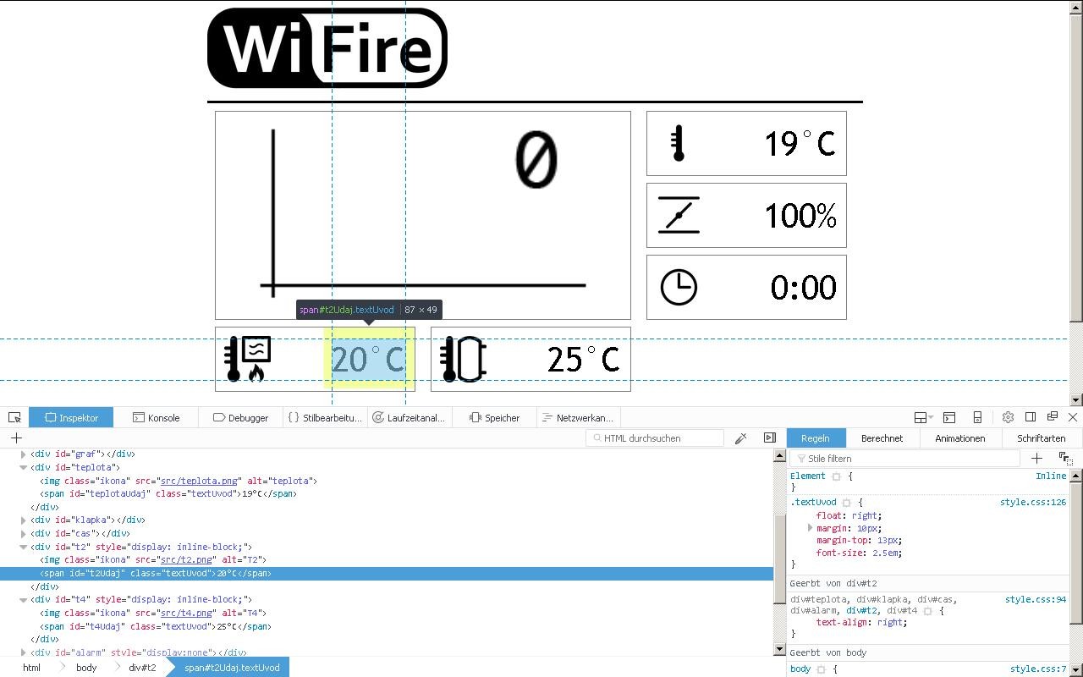The image size is (1083, 677).
Task: Select div#t2 in the breadcrumb bar
Action: pyautogui.click(x=142, y=668)
